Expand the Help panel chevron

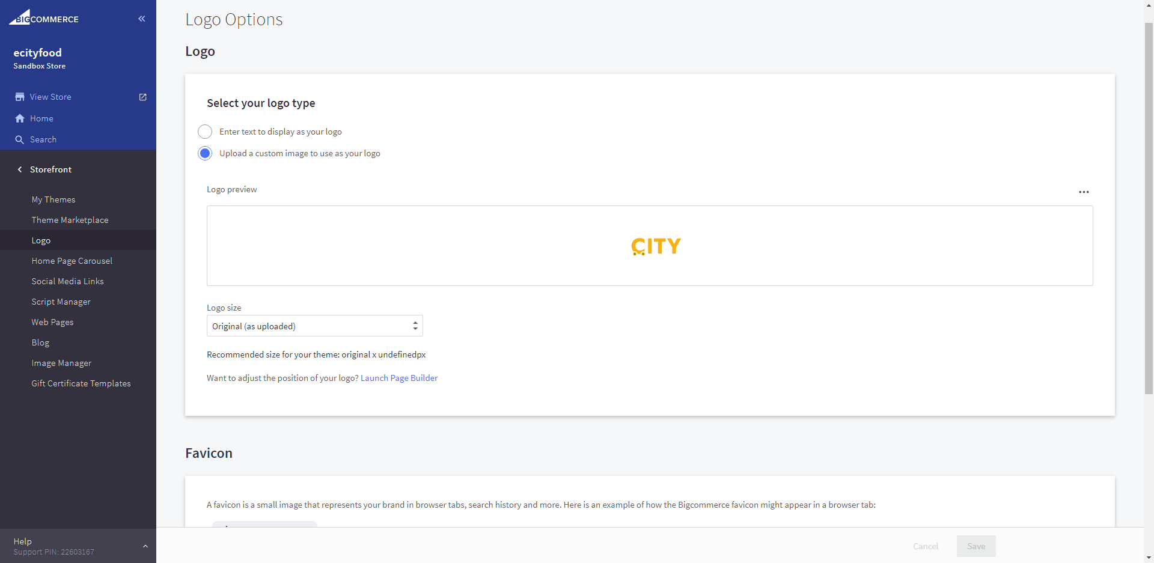pos(145,546)
